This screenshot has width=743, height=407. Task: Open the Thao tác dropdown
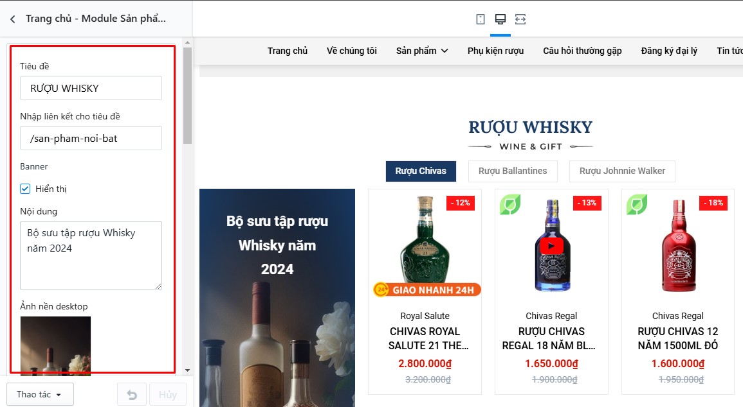tap(41, 394)
